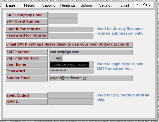Focus the SMTP Password field
159x122 pixels.
72,71
